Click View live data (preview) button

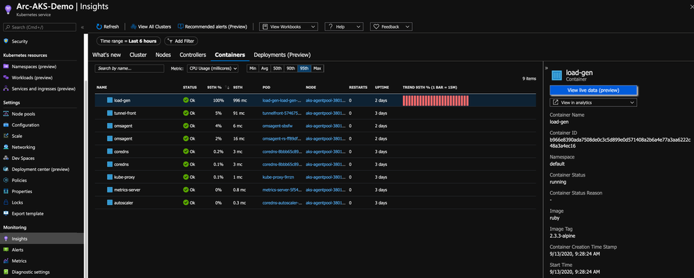click(x=593, y=90)
